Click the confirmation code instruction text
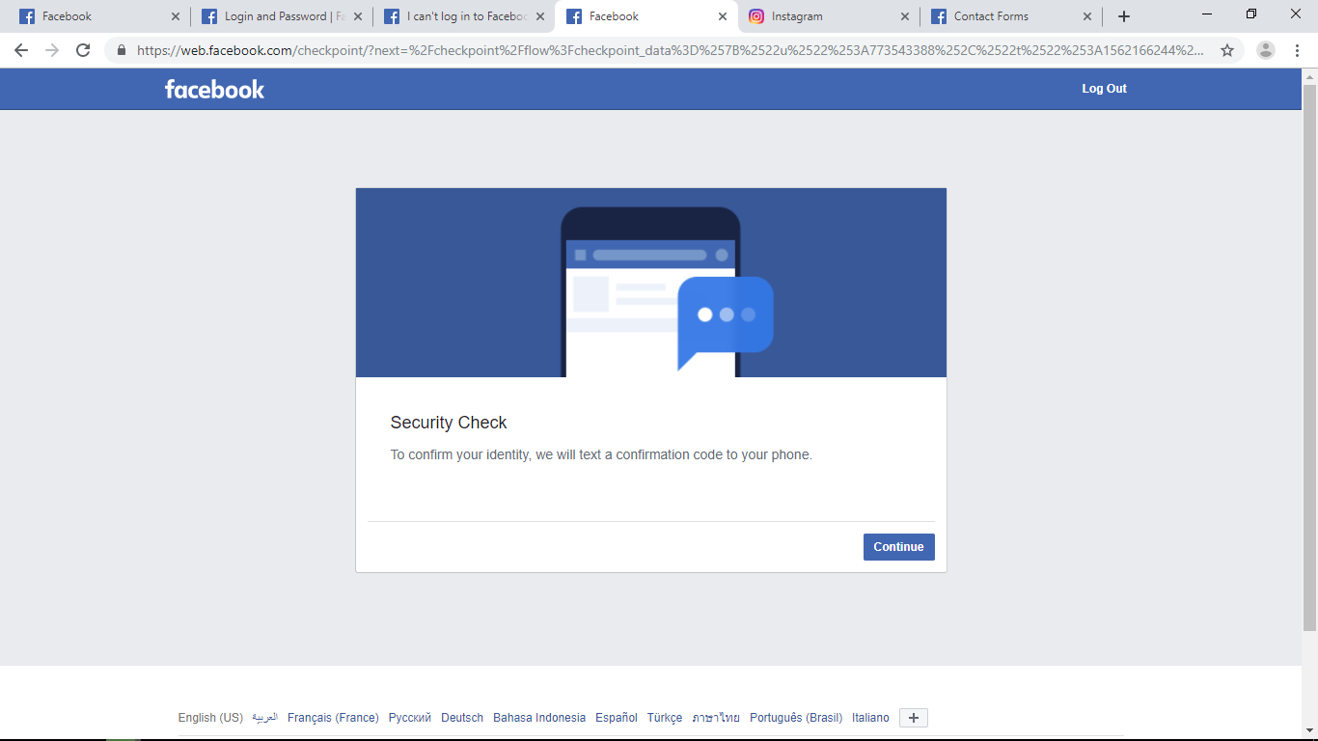Image resolution: width=1318 pixels, height=741 pixels. pos(601,454)
